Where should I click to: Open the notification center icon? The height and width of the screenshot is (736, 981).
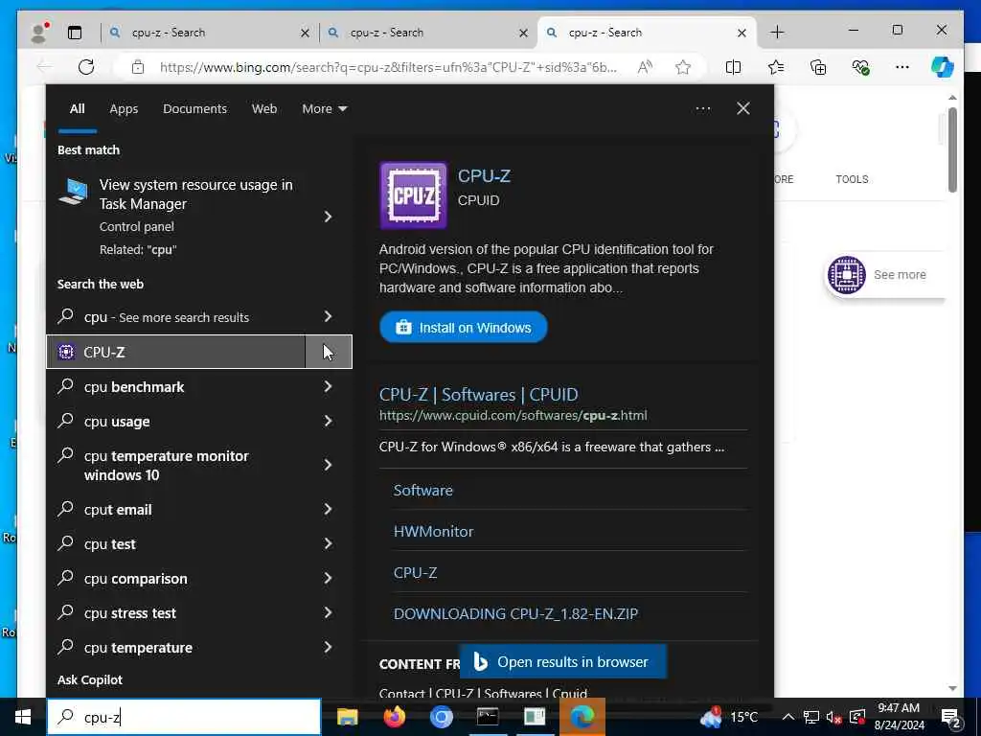[x=951, y=717]
